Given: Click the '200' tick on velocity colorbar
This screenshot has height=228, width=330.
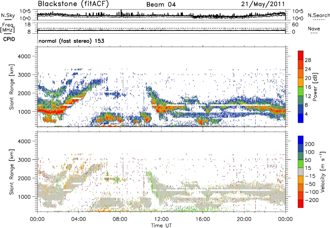Looking at the screenshot, I should click(x=310, y=144).
